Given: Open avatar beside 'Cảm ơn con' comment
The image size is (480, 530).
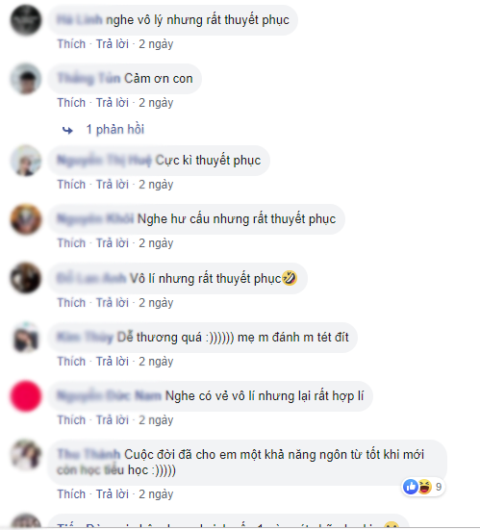Looking at the screenshot, I should tap(26, 79).
